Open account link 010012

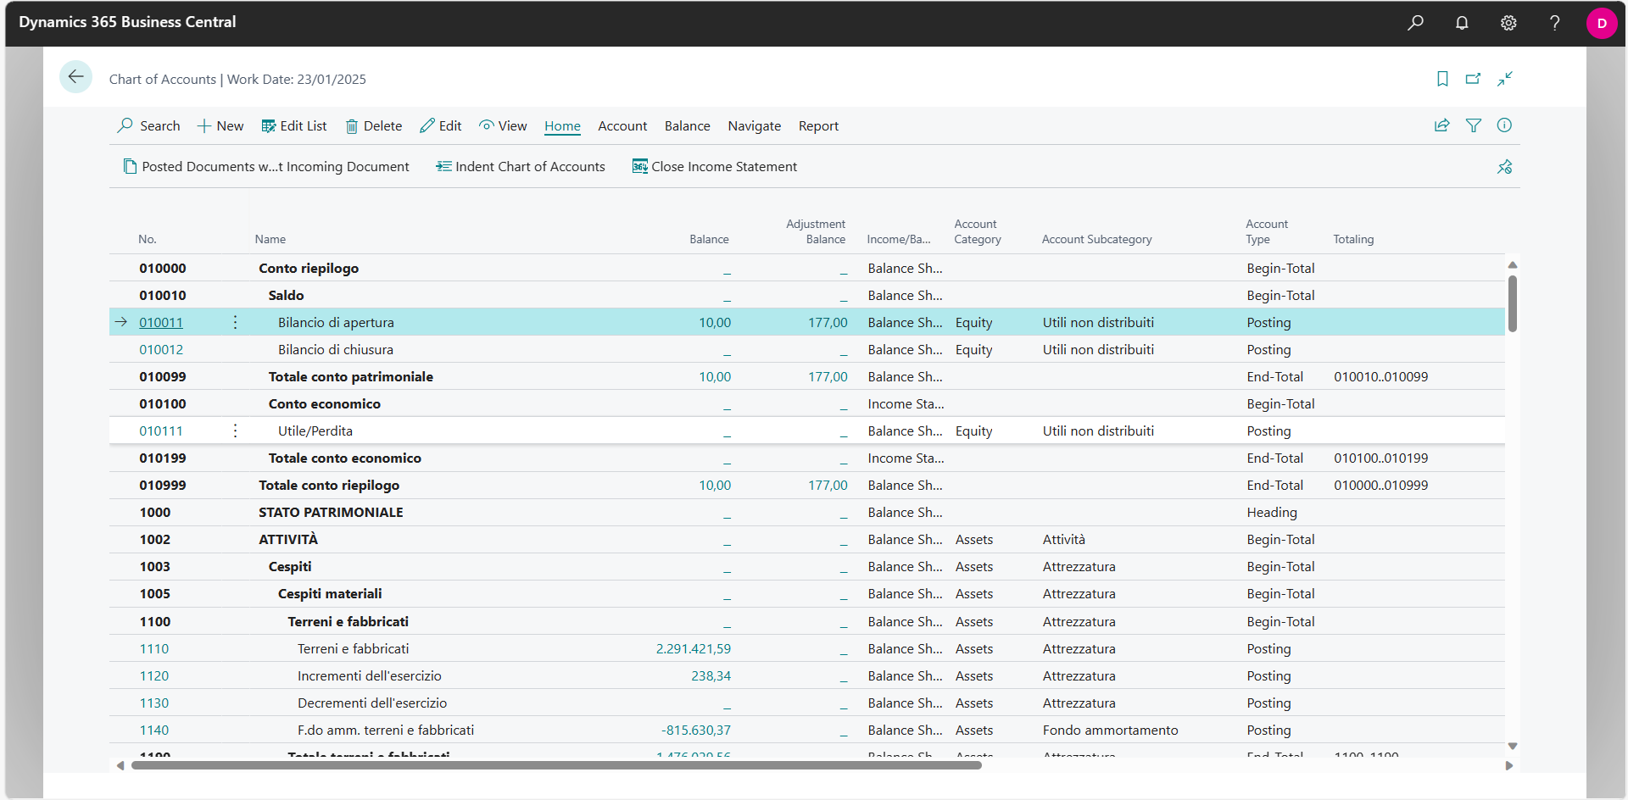(x=161, y=349)
